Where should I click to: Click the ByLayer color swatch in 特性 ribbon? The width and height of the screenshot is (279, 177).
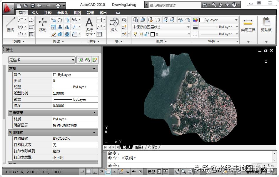(x=202, y=20)
